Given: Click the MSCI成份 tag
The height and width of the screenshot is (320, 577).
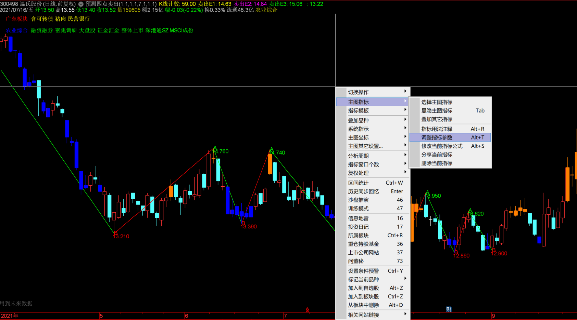Looking at the screenshot, I should click(181, 30).
